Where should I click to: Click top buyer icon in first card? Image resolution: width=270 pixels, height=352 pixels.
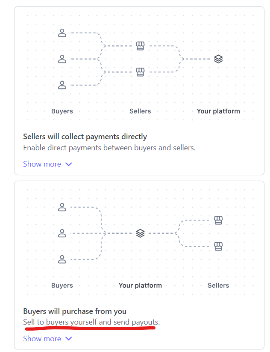click(62, 33)
